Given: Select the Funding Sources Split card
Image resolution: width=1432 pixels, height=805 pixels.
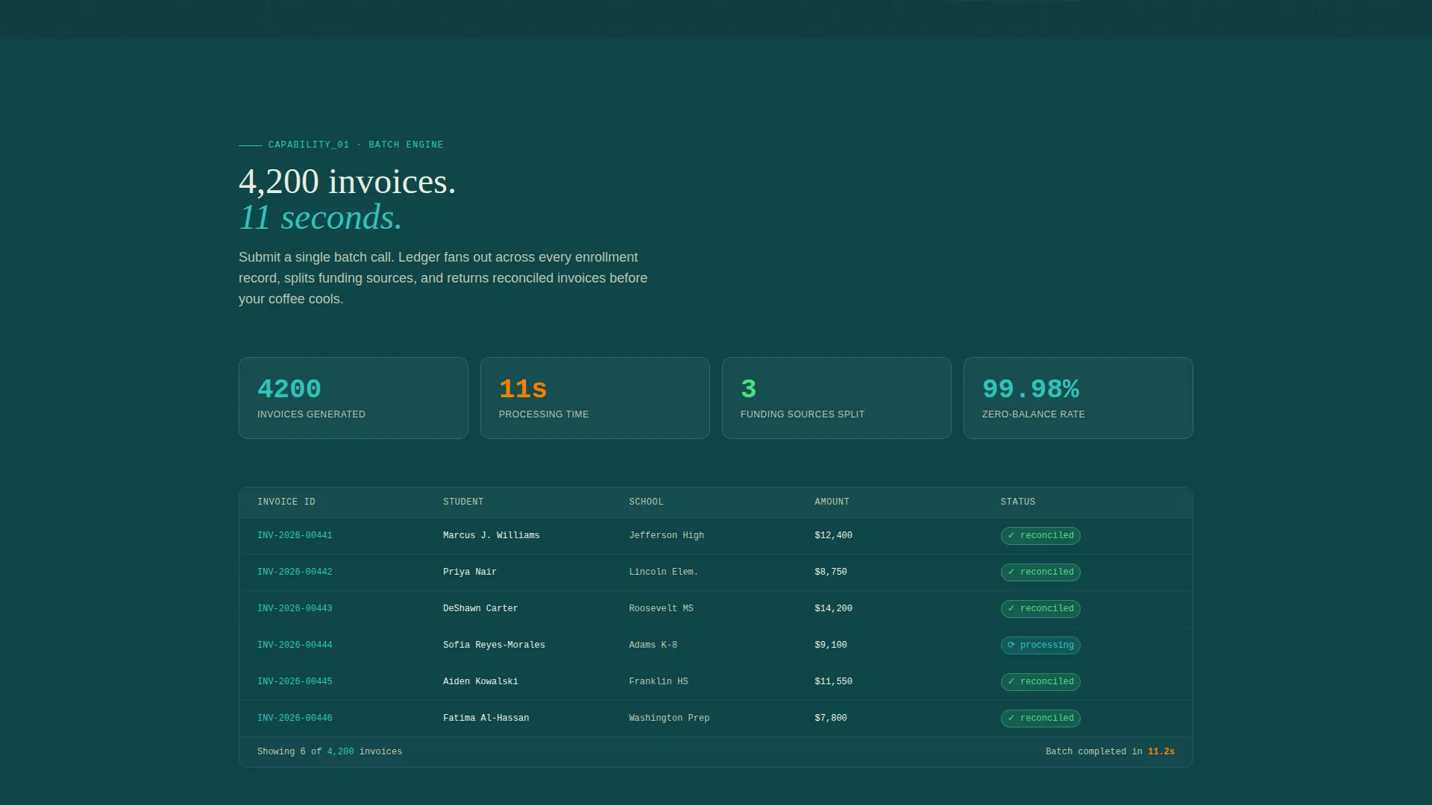Looking at the screenshot, I should point(837,398).
